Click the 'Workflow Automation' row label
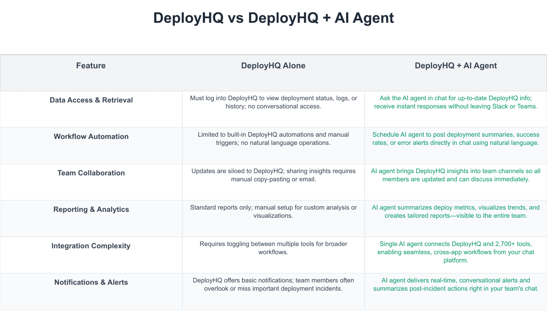 coord(91,136)
